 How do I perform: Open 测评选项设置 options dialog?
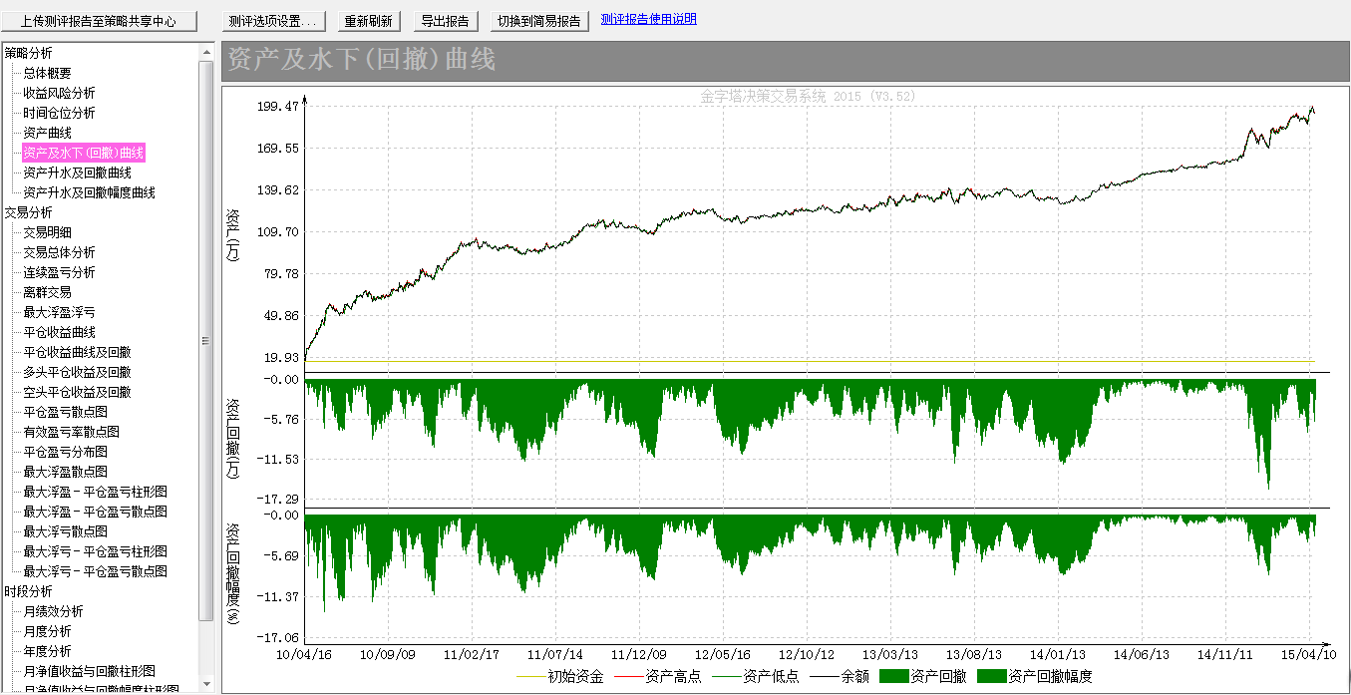click(x=272, y=21)
